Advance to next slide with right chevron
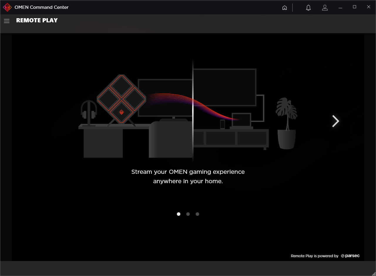The width and height of the screenshot is (376, 276). point(335,121)
